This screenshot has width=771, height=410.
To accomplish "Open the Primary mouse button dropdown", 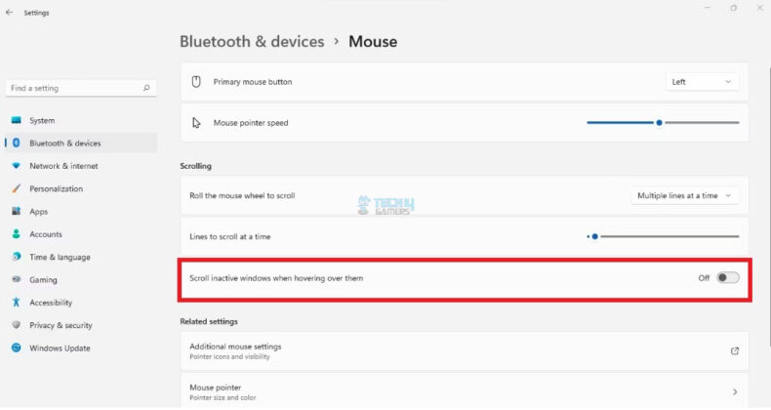I will (702, 82).
